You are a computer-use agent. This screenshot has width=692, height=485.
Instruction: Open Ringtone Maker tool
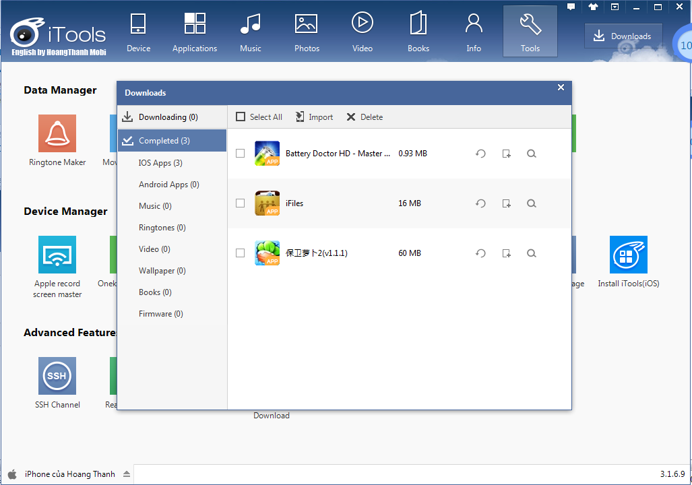[57, 140]
